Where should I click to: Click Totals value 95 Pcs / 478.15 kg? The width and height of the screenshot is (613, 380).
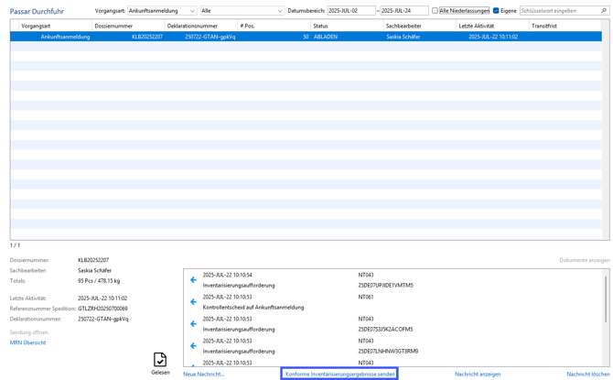coord(99,280)
